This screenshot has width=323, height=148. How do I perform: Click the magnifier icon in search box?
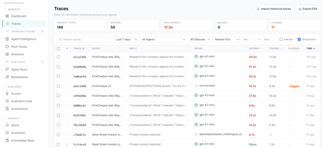pyautogui.click(x=61, y=39)
